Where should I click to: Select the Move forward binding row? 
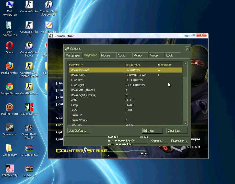126,70
